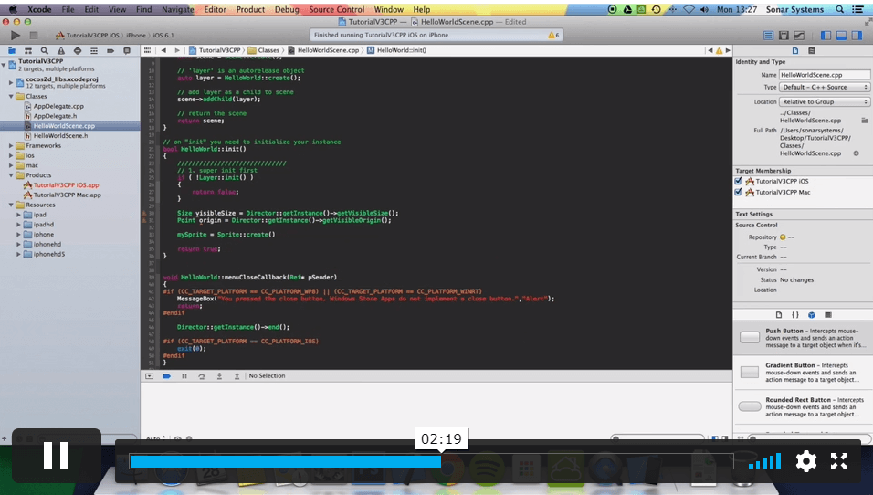Collapse the Classes folder
The height and width of the screenshot is (495, 873).
click(11, 96)
